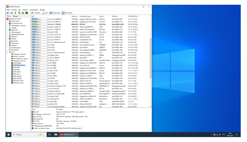Image resolution: width=247 pixels, height=142 pixels.
Task: Sort by the Системна плата column header
Action: click(89, 16)
